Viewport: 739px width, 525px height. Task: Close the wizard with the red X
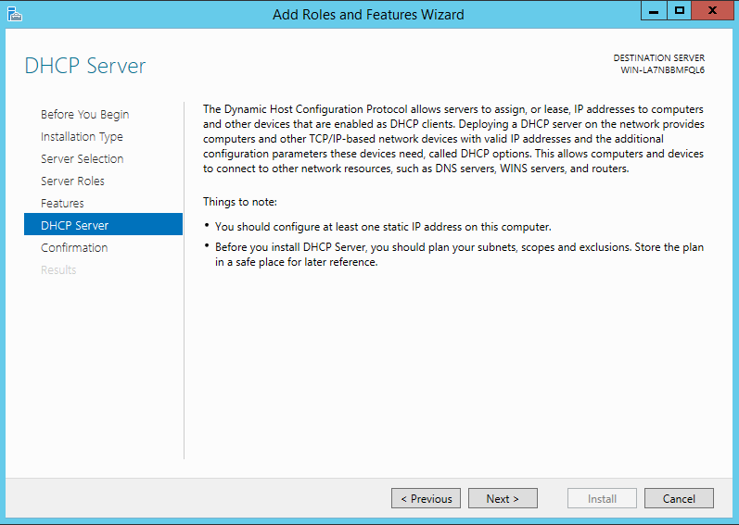[x=712, y=11]
